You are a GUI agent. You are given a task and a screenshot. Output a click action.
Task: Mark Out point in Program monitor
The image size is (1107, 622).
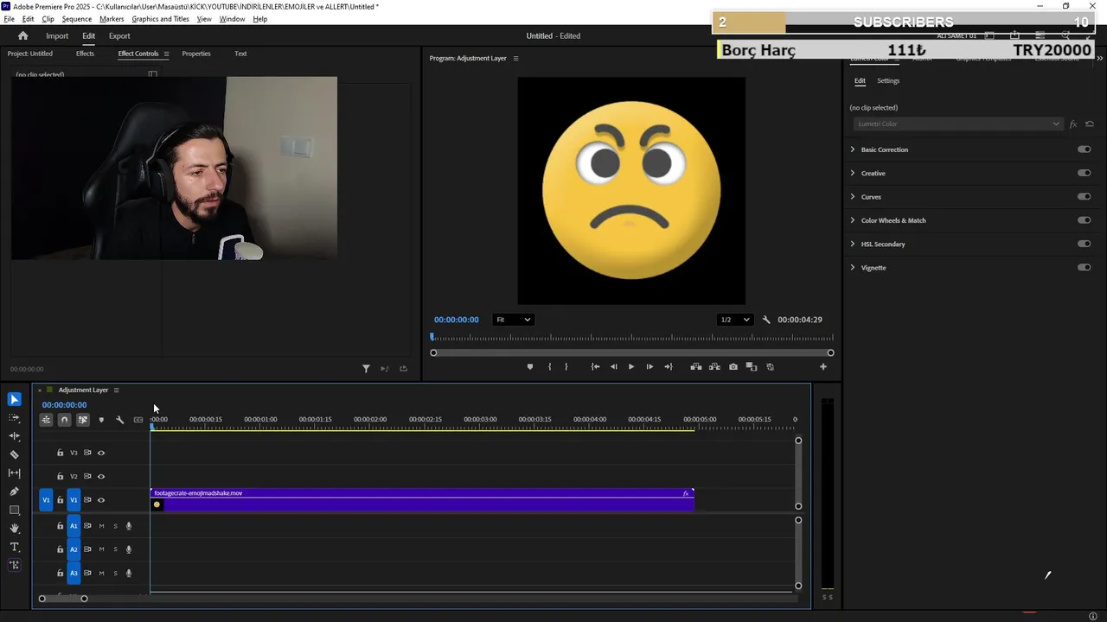566,367
